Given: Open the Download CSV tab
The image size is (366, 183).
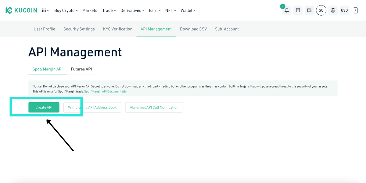Looking at the screenshot, I should click(193, 29).
